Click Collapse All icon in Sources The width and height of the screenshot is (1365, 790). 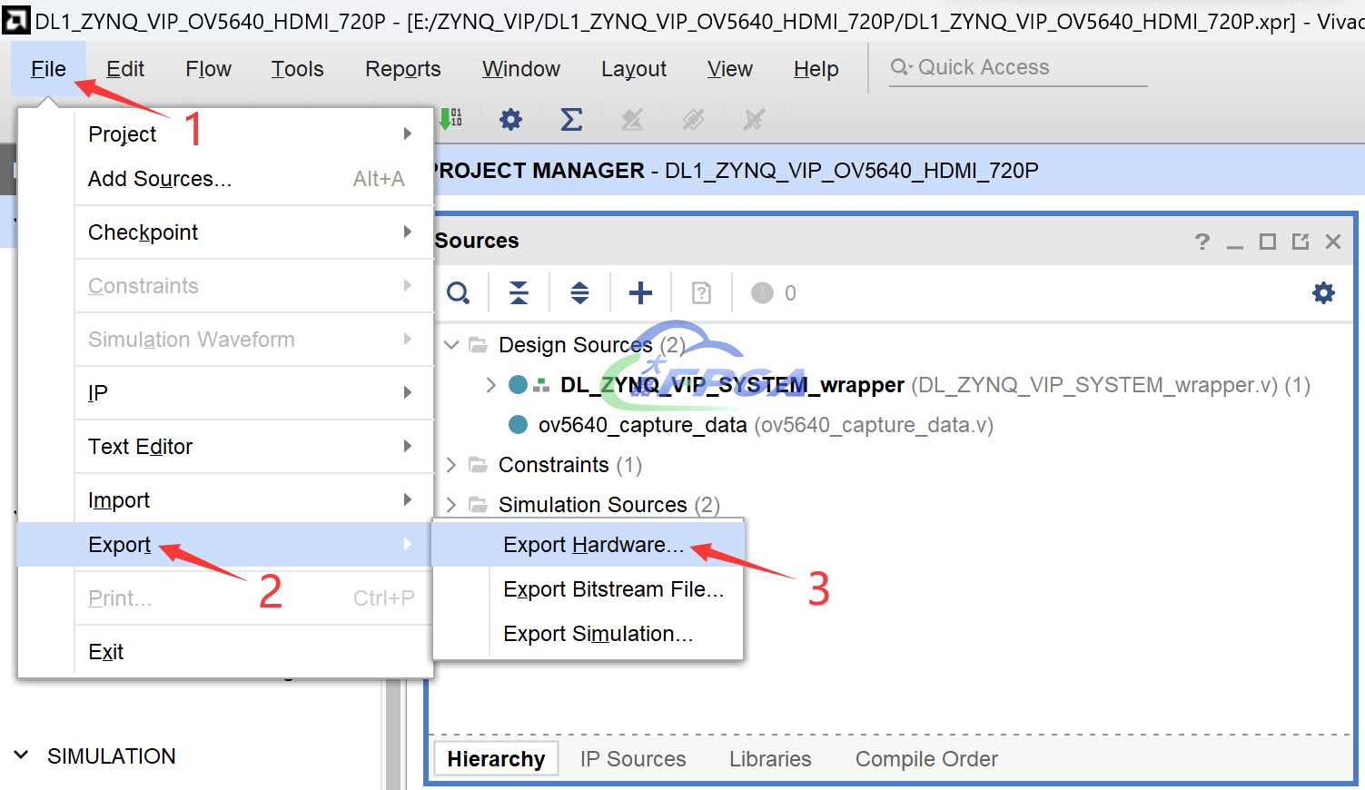519,292
